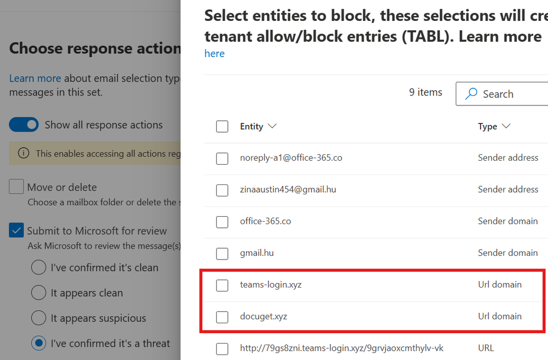
Task: Choose "It appears suspicious" radio option
Action: pyautogui.click(x=38, y=318)
